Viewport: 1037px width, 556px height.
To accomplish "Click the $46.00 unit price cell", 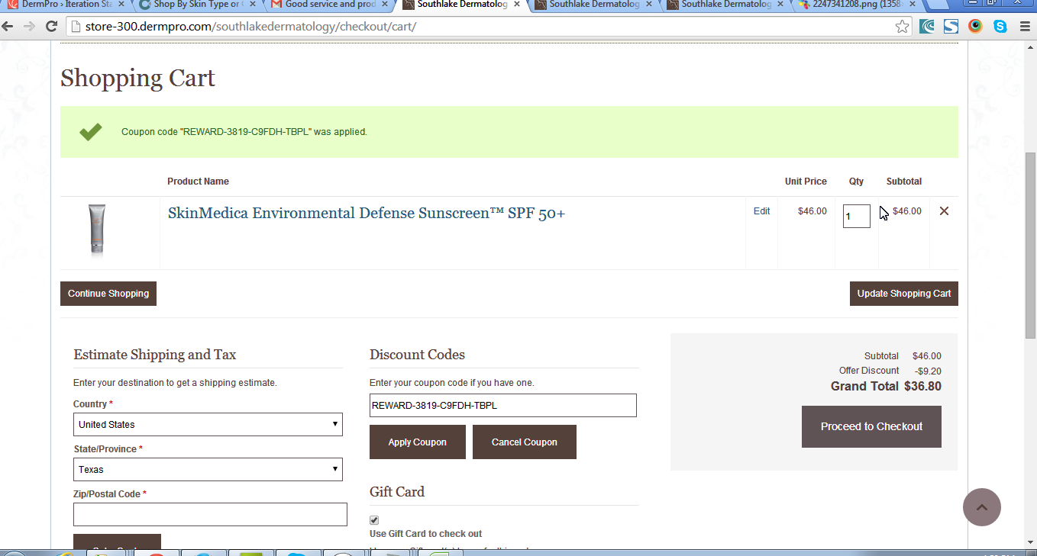I will click(x=812, y=211).
